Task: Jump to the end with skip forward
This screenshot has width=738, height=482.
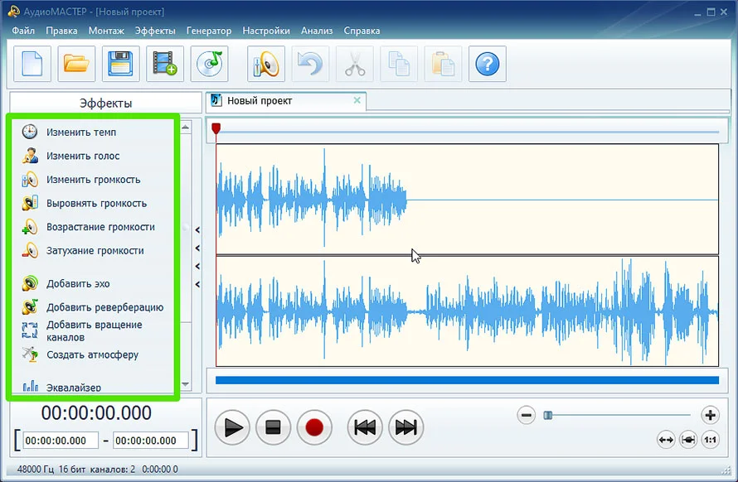Action: point(405,427)
